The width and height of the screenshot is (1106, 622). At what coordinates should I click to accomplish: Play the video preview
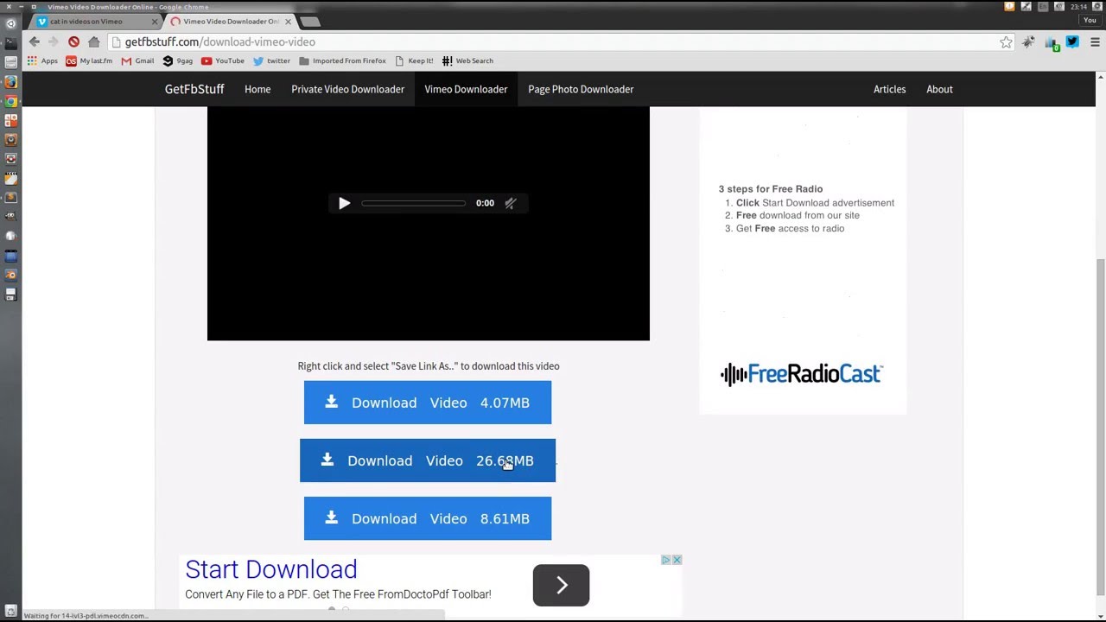pos(344,203)
